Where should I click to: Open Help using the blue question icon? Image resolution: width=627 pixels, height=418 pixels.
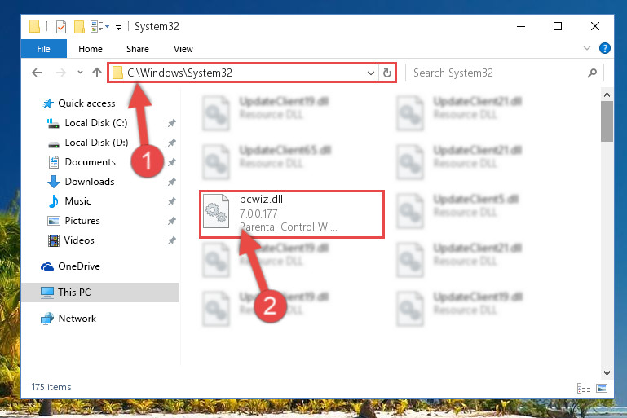605,48
